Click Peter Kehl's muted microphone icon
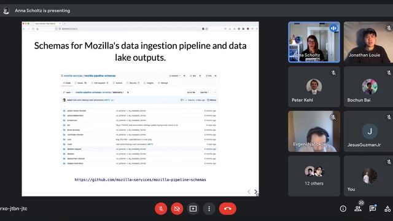Image resolution: width=393 pixels, height=221 pixels. pyautogui.click(x=333, y=73)
